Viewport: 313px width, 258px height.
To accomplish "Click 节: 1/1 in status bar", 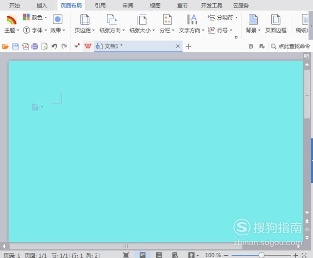I will pos(60,255).
